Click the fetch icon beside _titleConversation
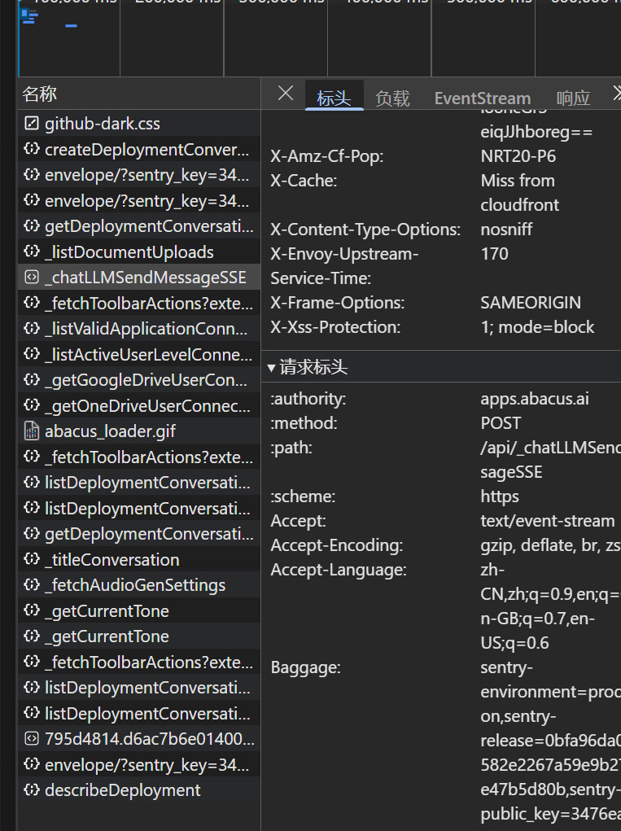 pyautogui.click(x=32, y=560)
